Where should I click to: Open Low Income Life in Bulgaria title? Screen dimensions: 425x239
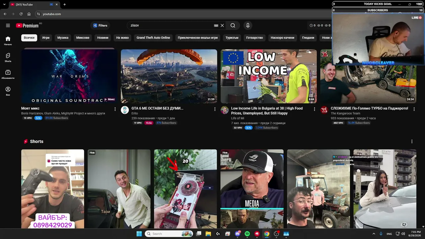pos(267,111)
